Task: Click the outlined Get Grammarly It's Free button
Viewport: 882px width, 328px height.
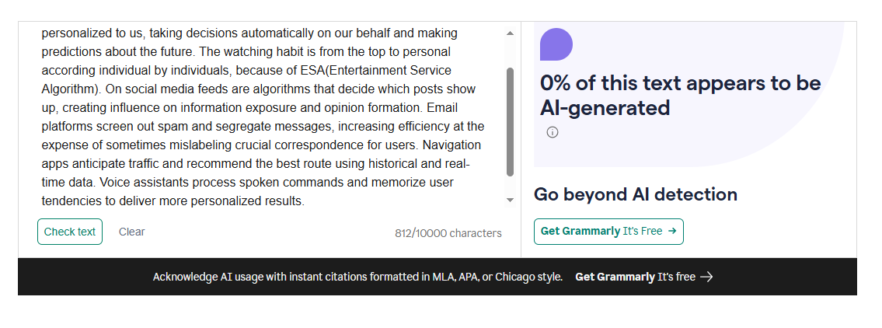Action: click(x=608, y=231)
